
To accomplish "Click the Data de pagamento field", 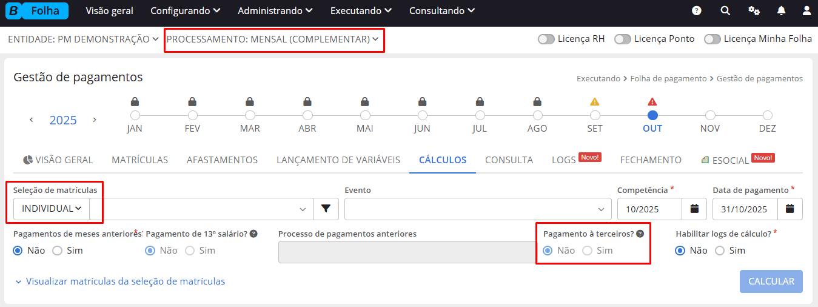I will (x=745, y=209).
